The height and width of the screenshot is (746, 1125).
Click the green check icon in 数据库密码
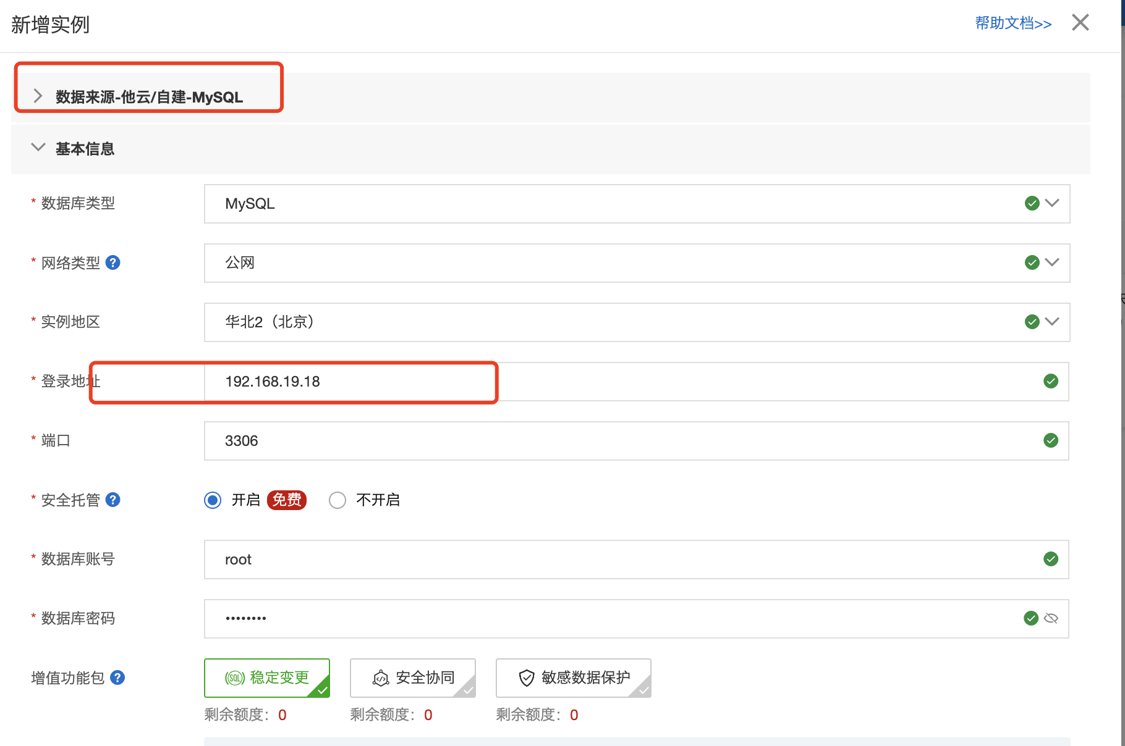[x=1031, y=618]
